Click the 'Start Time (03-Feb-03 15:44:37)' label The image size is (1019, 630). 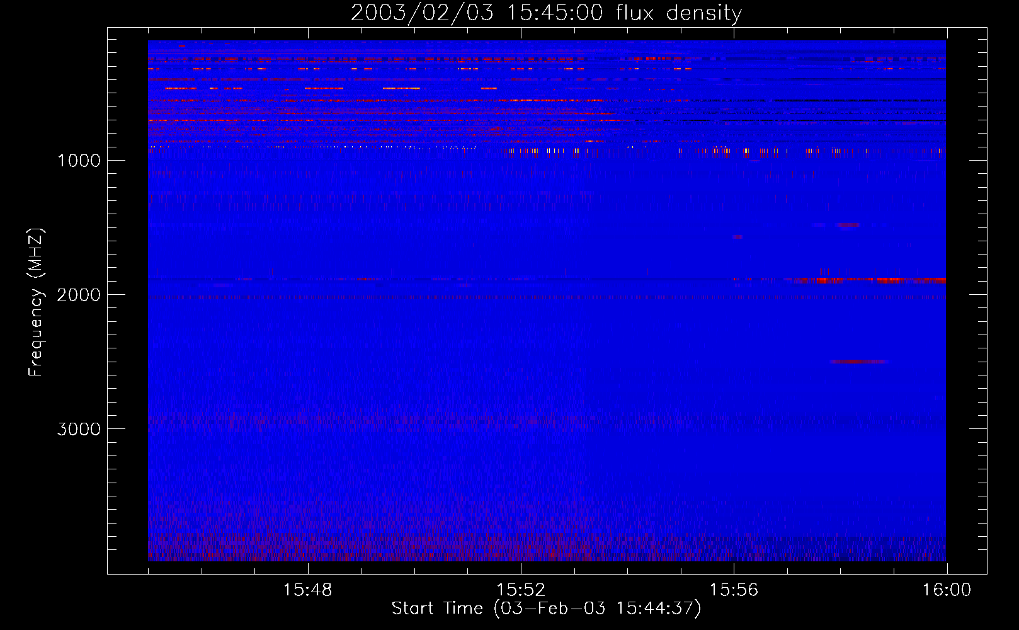[x=546, y=609]
